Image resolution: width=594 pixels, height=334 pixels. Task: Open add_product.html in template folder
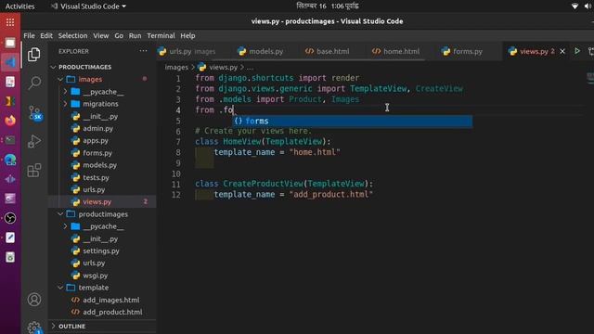point(102,312)
